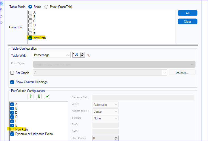
Task: Uncheck Dynamic or Unknown Fields
Action: click(12, 134)
